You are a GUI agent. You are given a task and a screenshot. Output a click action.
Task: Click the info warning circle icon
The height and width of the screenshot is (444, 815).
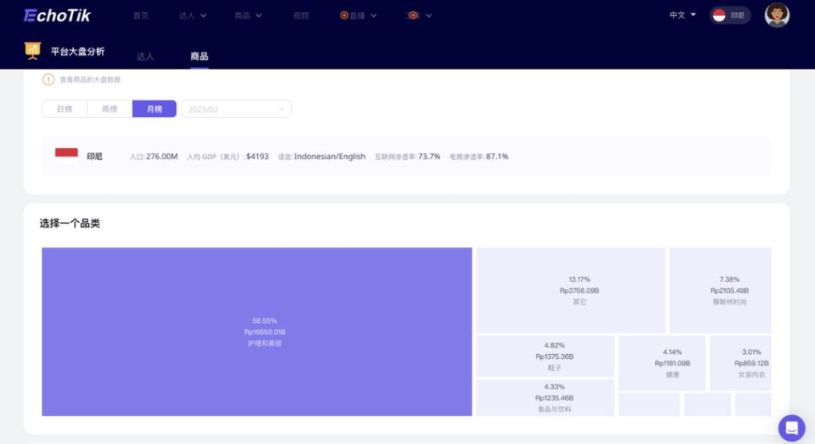point(48,80)
